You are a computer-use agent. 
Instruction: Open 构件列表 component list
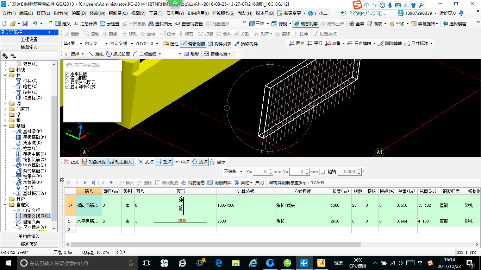(220, 44)
